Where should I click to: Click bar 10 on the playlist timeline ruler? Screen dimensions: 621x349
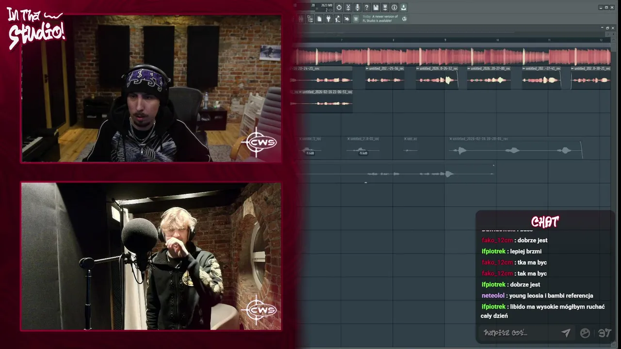click(497, 40)
